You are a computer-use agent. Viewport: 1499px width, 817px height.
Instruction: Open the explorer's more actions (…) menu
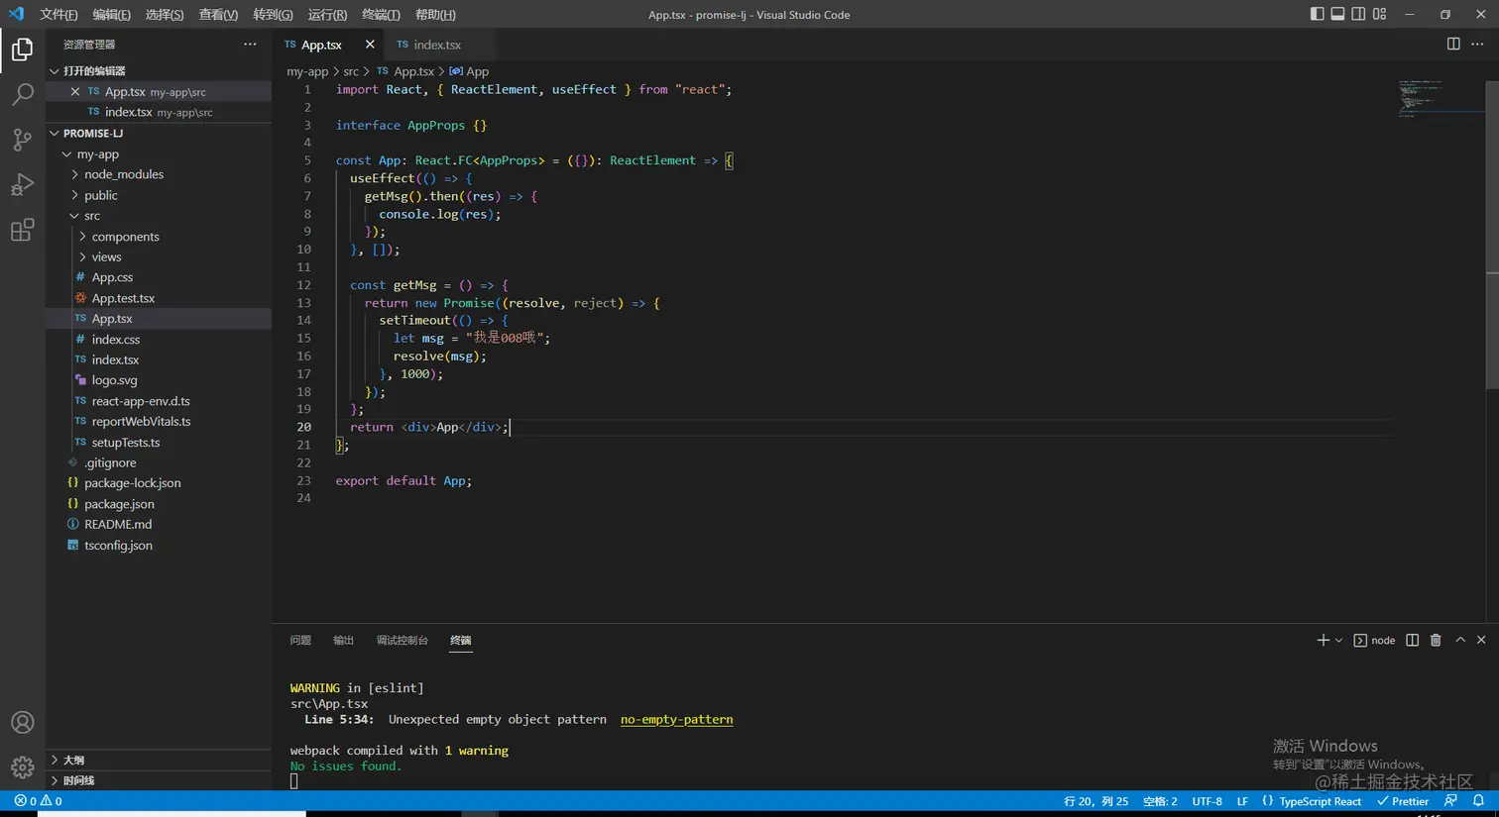(250, 45)
